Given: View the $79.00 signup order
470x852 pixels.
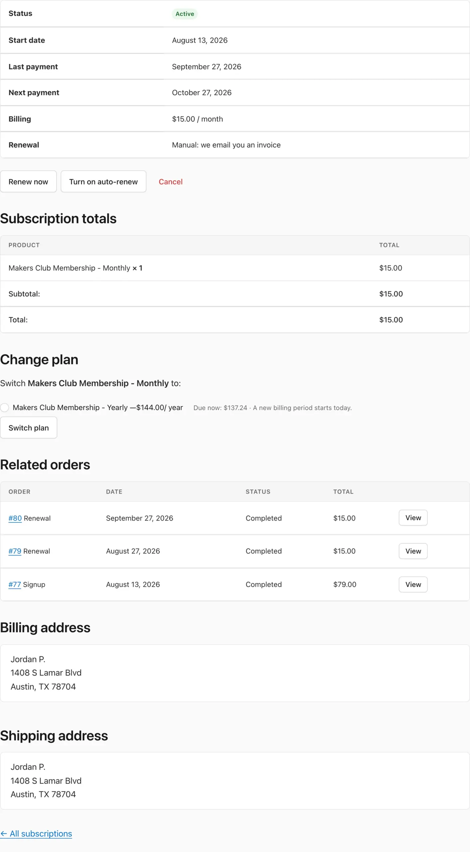Looking at the screenshot, I should coord(413,584).
